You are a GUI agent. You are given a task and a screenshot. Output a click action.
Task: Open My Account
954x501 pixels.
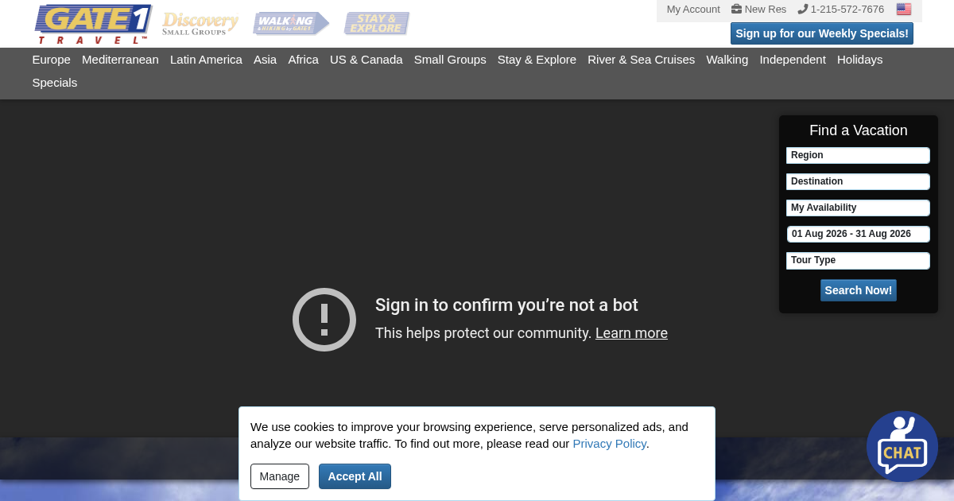click(693, 10)
